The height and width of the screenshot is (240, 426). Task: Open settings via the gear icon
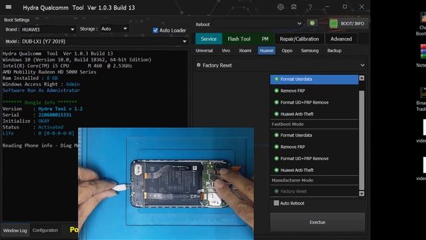click(x=280, y=7)
